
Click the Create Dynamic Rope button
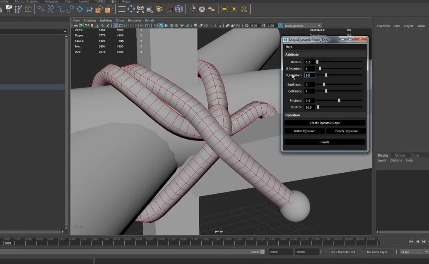[325, 123]
